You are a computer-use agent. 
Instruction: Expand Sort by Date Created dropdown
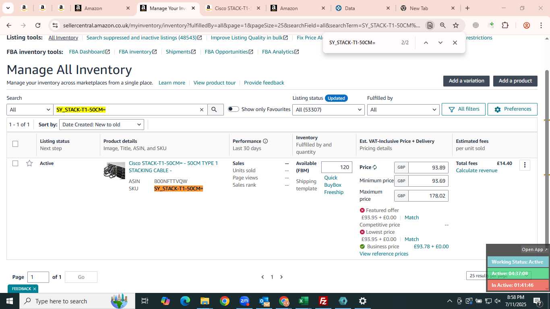tap(101, 124)
